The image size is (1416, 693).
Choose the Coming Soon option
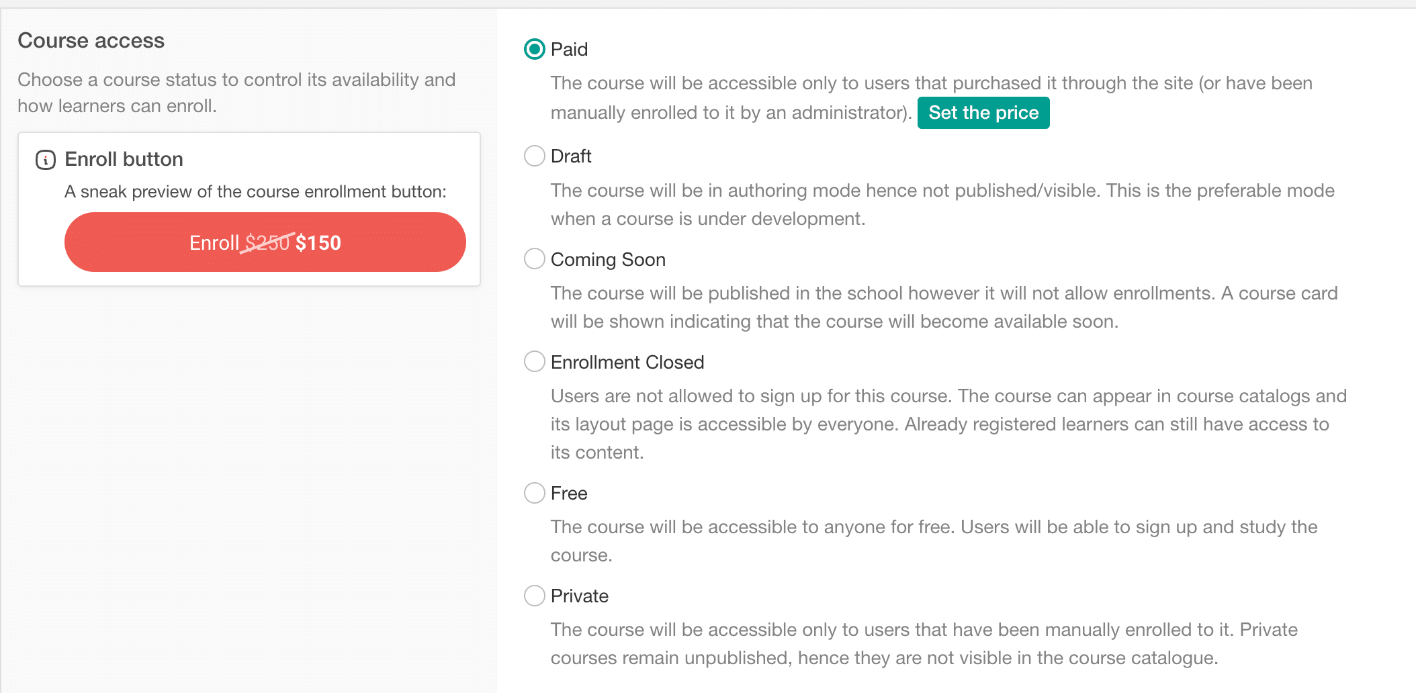(534, 259)
